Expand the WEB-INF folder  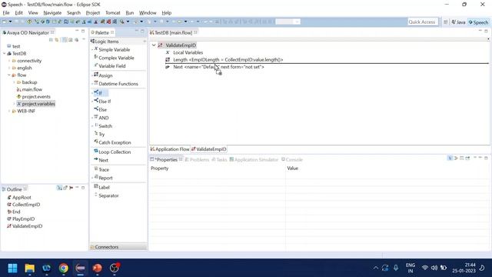(x=9, y=111)
